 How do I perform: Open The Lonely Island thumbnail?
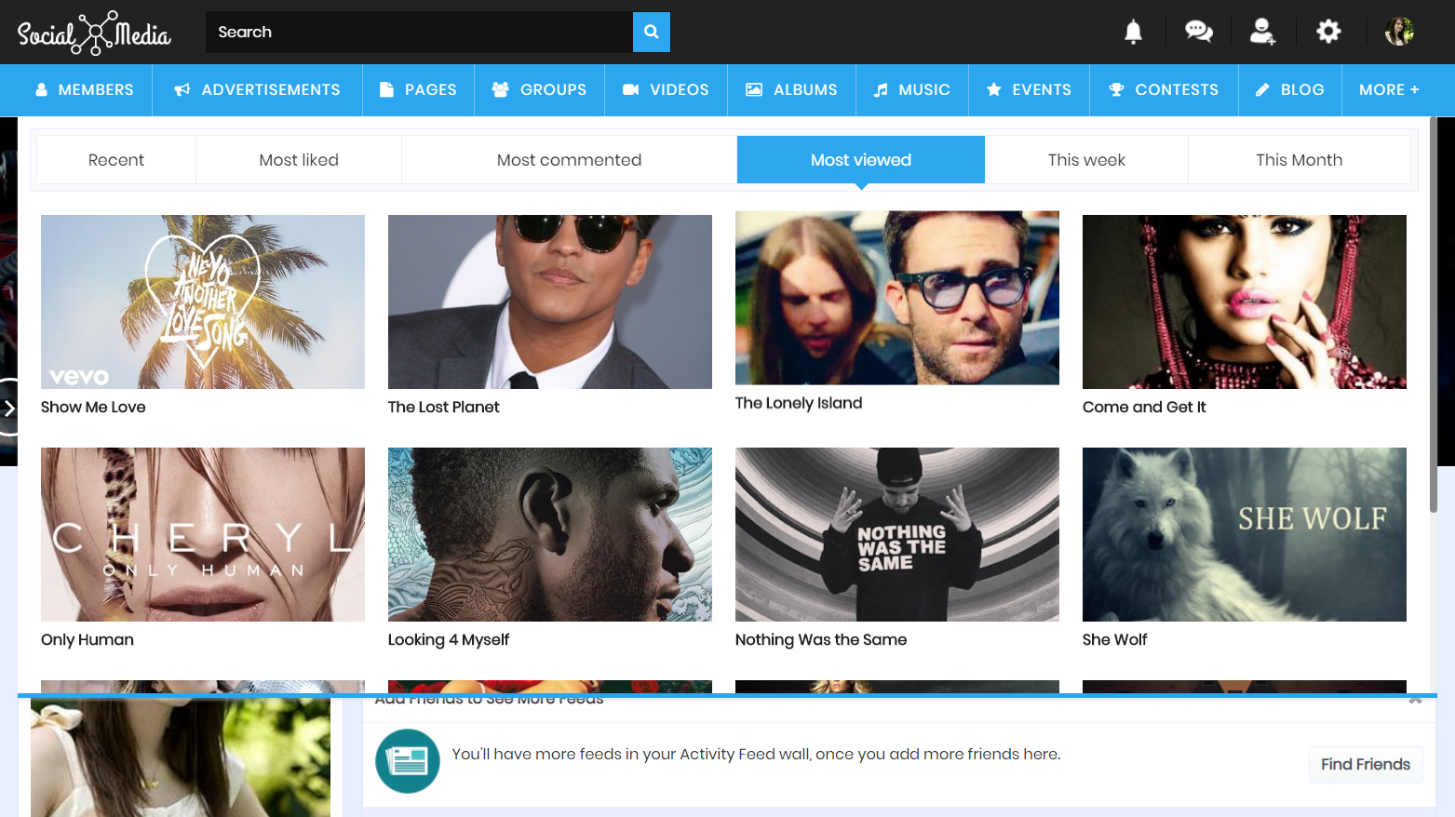tap(897, 298)
